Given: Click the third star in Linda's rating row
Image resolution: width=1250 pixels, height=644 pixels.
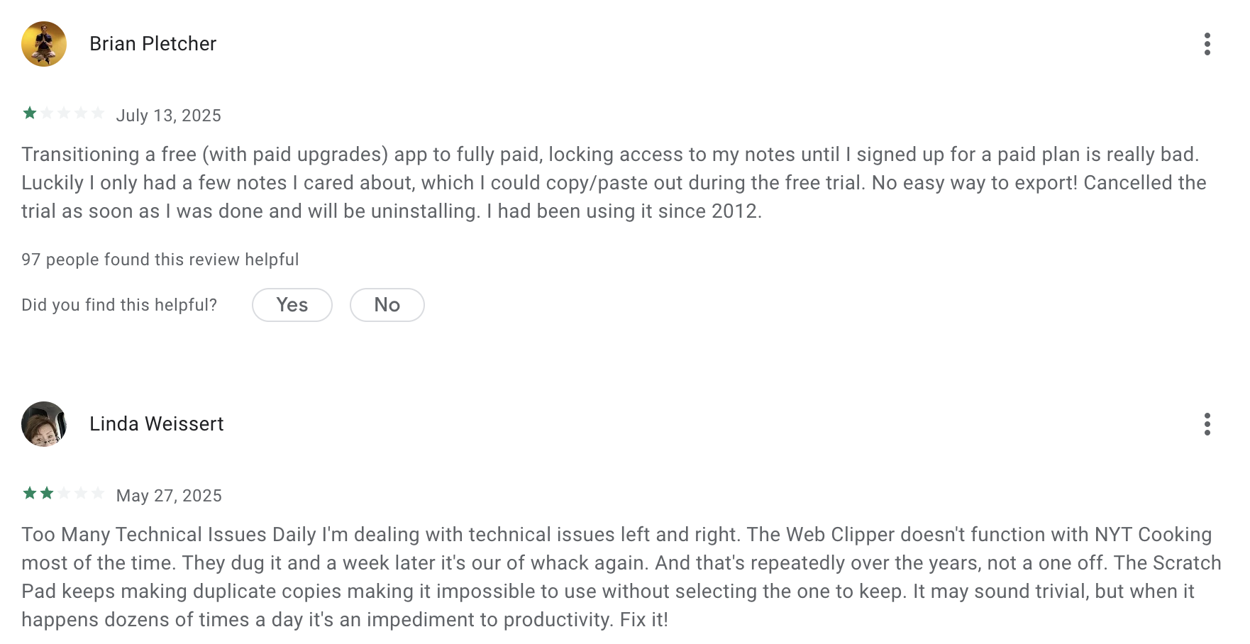Looking at the screenshot, I should tap(63, 494).
